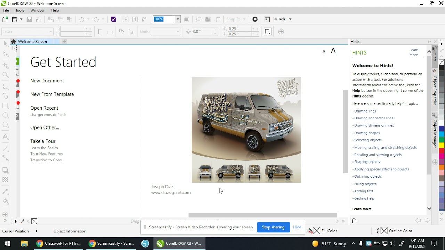This screenshot has width=445, height=250.
Task: Open the Window menu
Action: [x=37, y=10]
